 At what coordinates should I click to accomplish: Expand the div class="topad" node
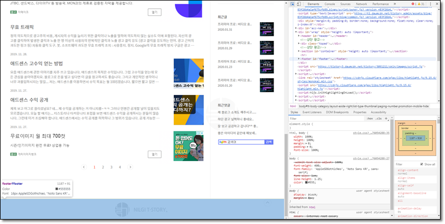[x=299, y=44]
